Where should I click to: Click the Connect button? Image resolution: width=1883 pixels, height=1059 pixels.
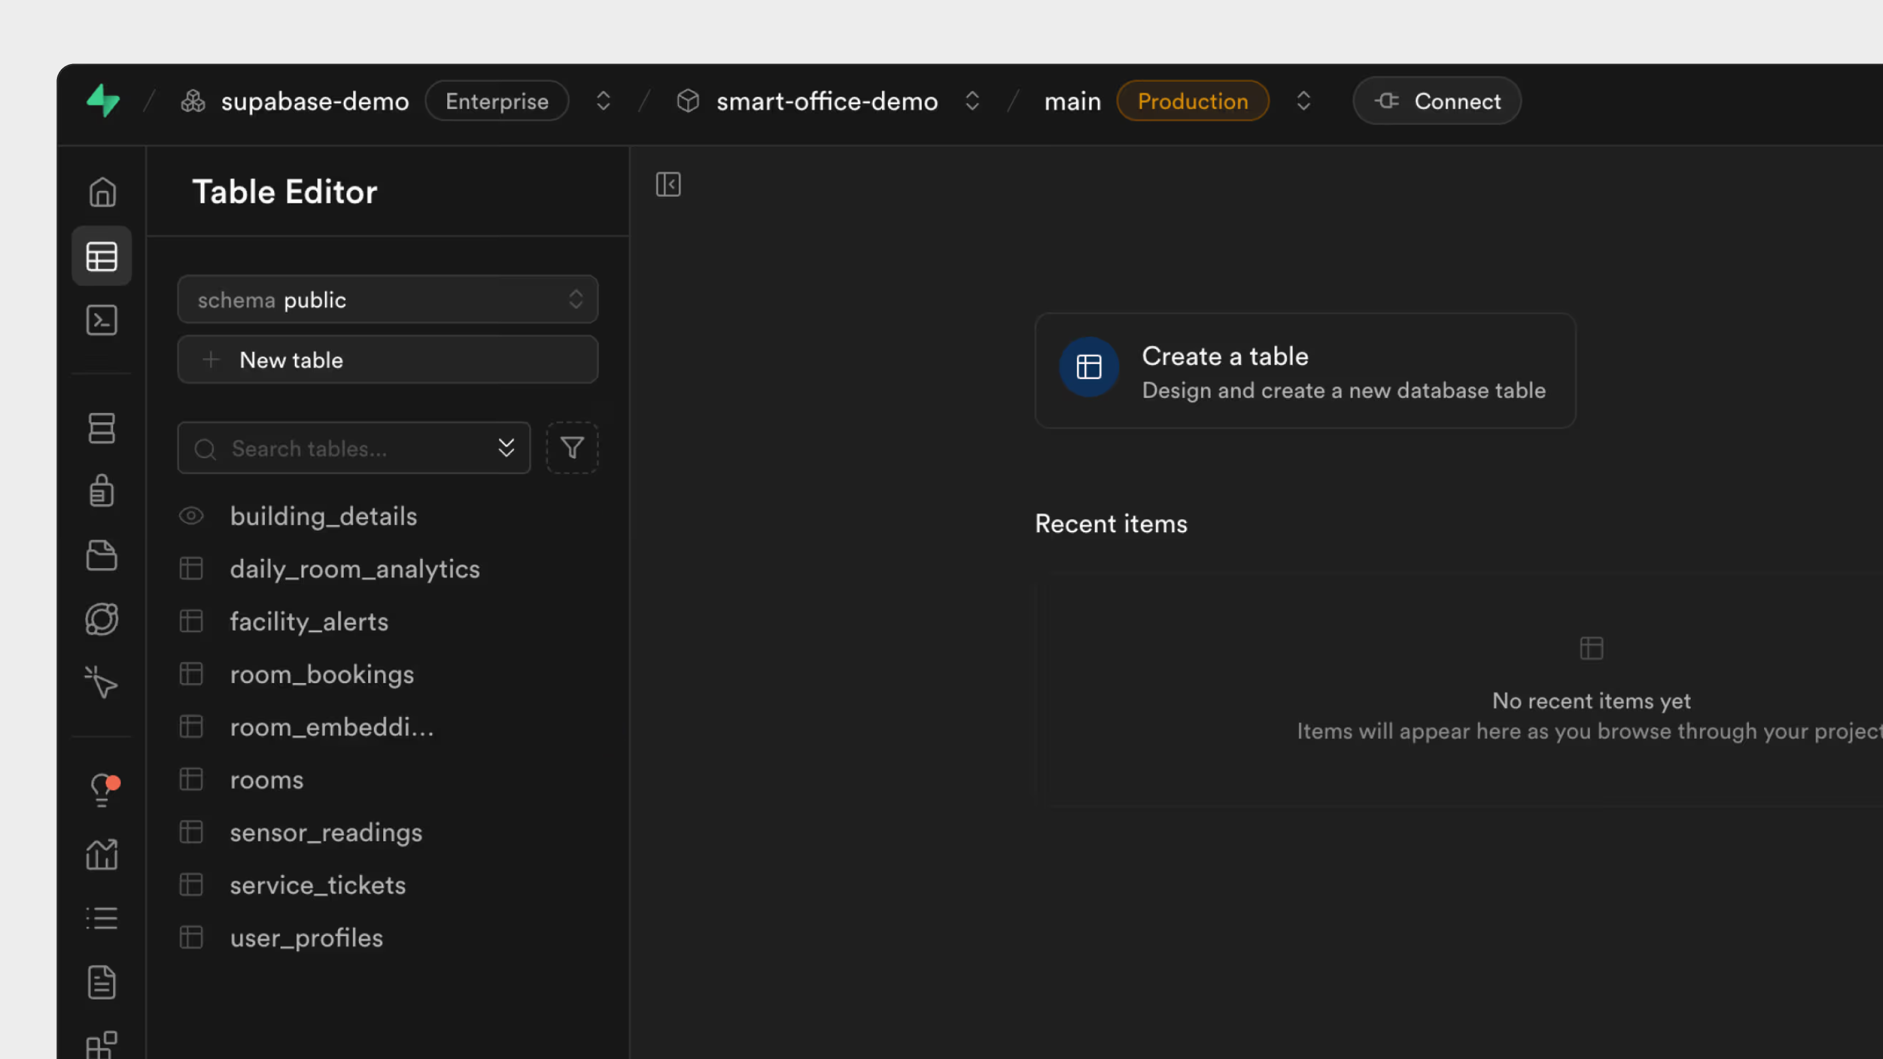1436,100
